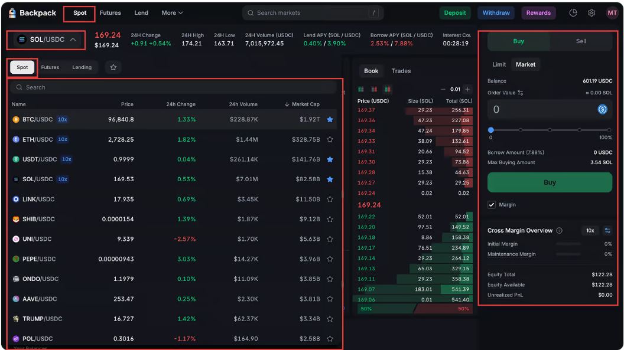Click the order value amount input

coord(550,109)
